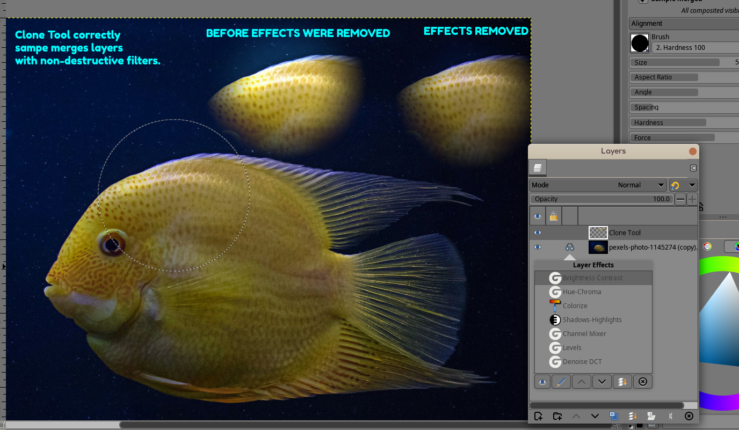Duplicate the selected layer
This screenshot has height=430, width=739.
pos(614,416)
